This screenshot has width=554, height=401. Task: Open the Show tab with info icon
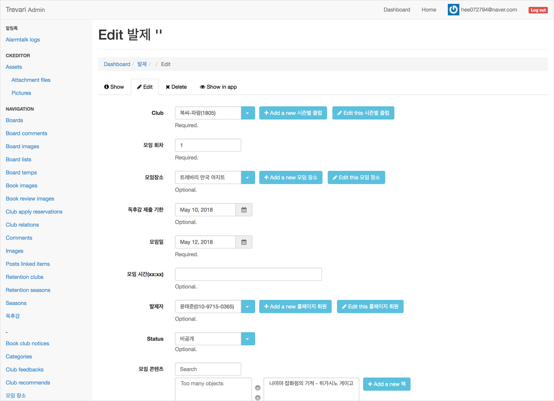114,87
